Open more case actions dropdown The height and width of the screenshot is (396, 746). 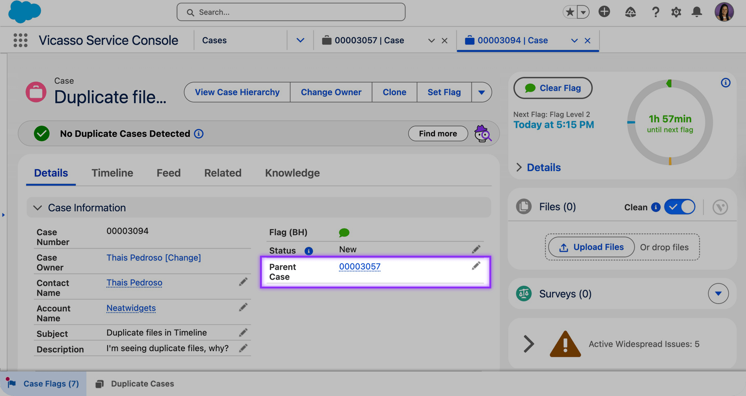482,92
